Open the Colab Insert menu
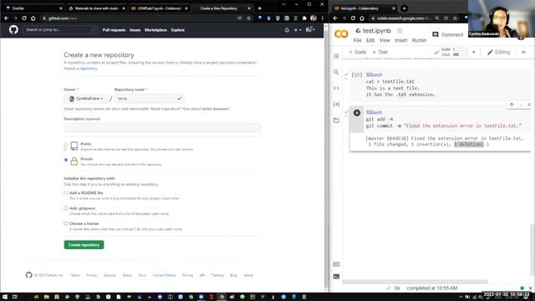The width and height of the screenshot is (535, 301). [401, 40]
